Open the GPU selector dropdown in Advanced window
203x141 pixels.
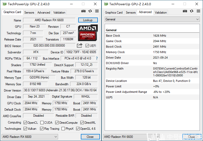pyautogui.click(x=131, y=137)
